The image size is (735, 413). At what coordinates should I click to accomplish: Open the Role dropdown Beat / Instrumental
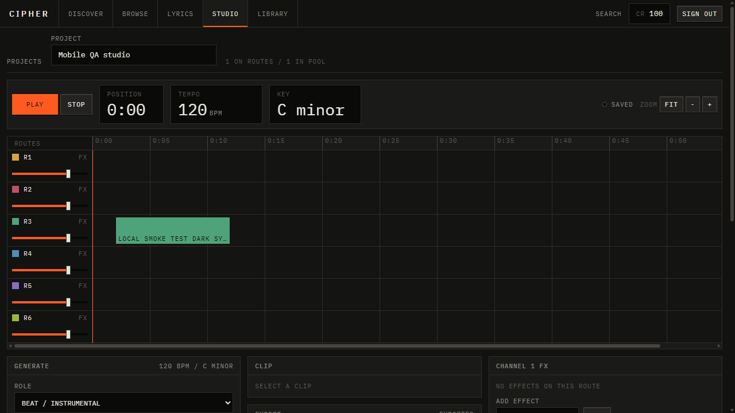[x=123, y=403]
